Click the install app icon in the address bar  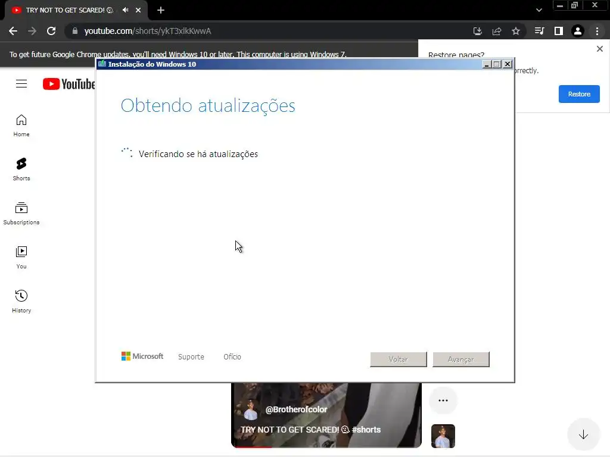(x=478, y=31)
